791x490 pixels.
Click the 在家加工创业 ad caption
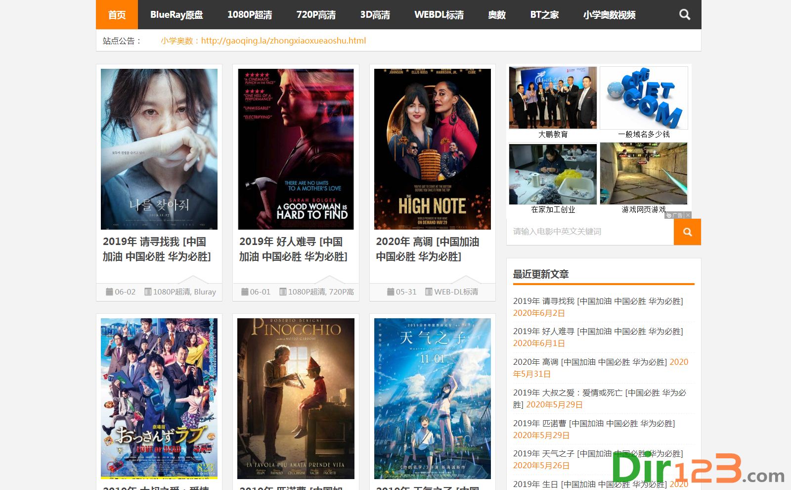click(553, 209)
